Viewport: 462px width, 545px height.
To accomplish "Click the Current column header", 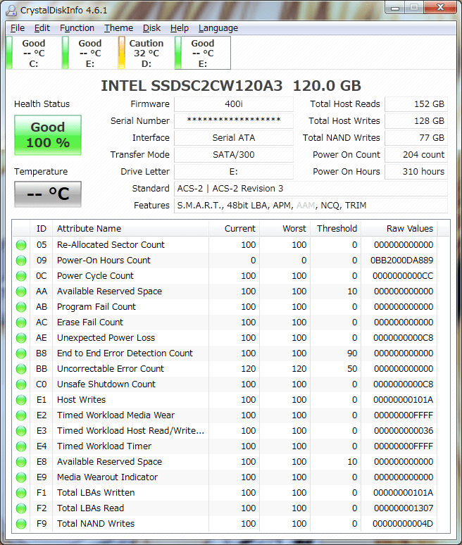I will 234,228.
